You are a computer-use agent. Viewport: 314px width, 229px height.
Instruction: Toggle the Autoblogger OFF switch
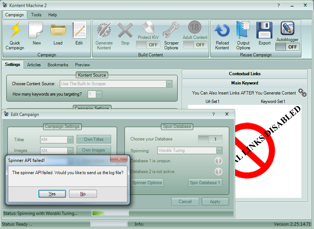click(x=288, y=47)
